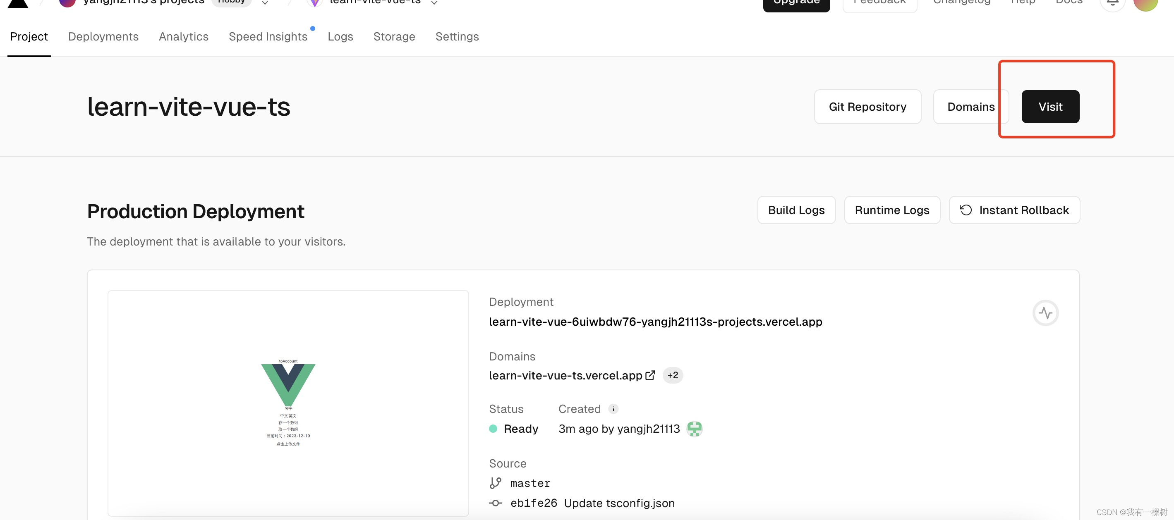The width and height of the screenshot is (1174, 520).
Task: Click the learn-vite-vue-ts project icon in breadcrumb
Action: click(314, 2)
